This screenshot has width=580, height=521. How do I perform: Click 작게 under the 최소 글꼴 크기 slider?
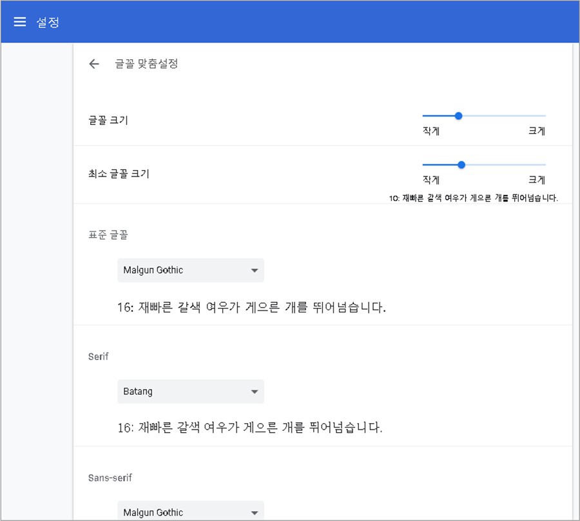pos(431,180)
